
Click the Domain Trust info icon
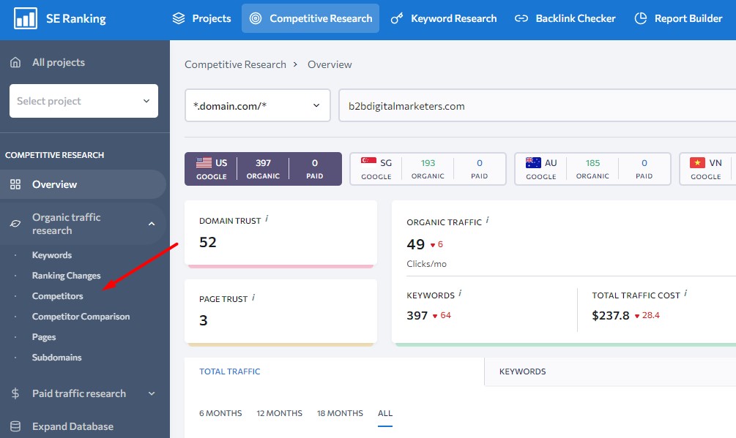point(267,219)
